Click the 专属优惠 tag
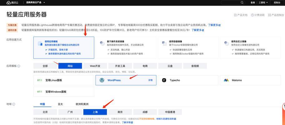 coord(12,25)
